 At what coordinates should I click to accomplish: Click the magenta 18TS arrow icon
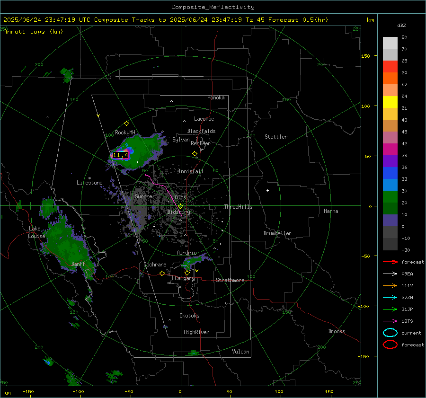390,321
